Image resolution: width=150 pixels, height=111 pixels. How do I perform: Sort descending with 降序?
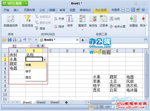(x=59, y=26)
